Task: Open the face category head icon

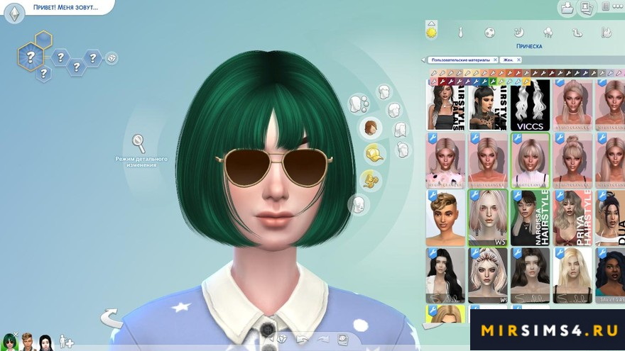Action: (x=384, y=92)
